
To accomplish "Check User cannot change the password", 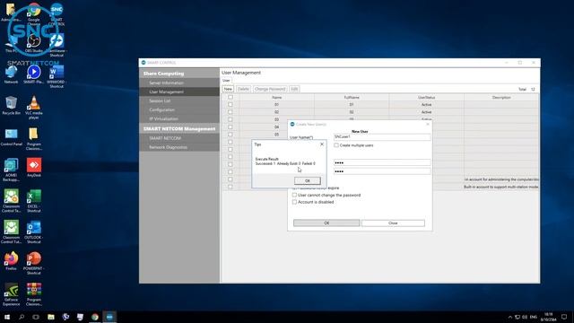I will pyautogui.click(x=294, y=196).
